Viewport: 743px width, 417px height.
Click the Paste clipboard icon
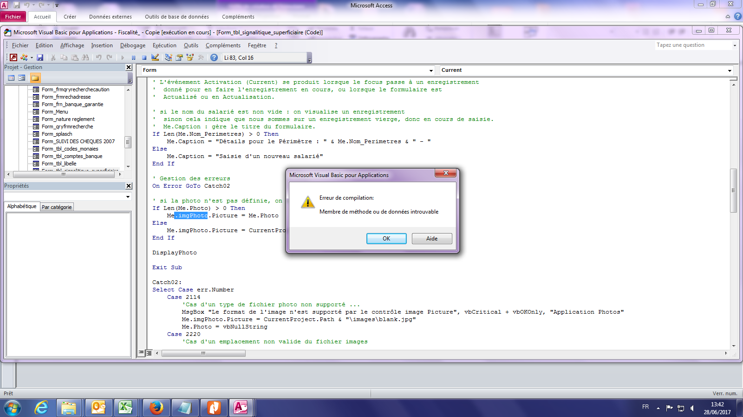click(x=74, y=57)
